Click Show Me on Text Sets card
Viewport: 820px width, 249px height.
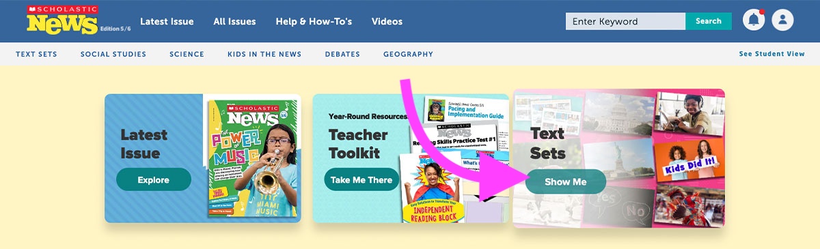pyautogui.click(x=566, y=181)
